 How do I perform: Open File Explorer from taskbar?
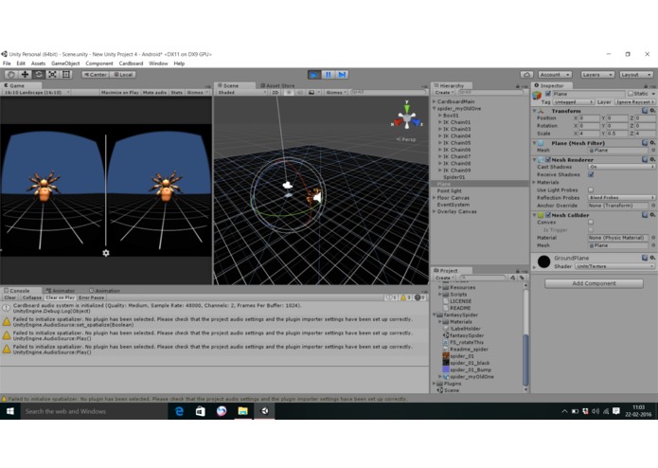[243, 411]
